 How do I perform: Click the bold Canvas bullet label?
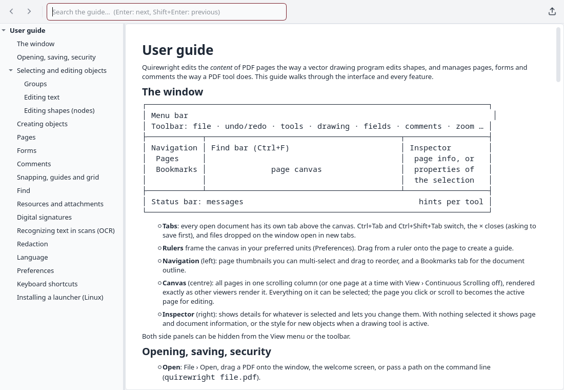tap(174, 283)
